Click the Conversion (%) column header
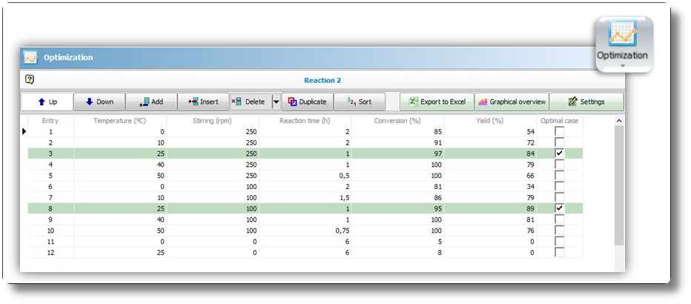This screenshot has width=691, height=304. click(398, 120)
